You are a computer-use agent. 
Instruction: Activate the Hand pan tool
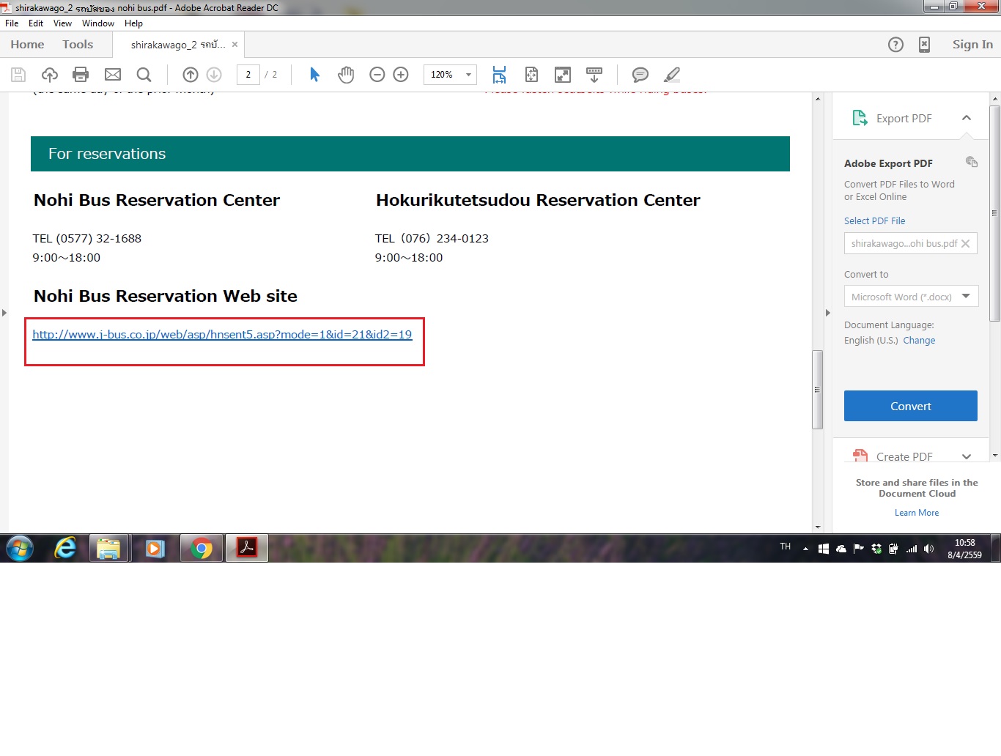346,75
